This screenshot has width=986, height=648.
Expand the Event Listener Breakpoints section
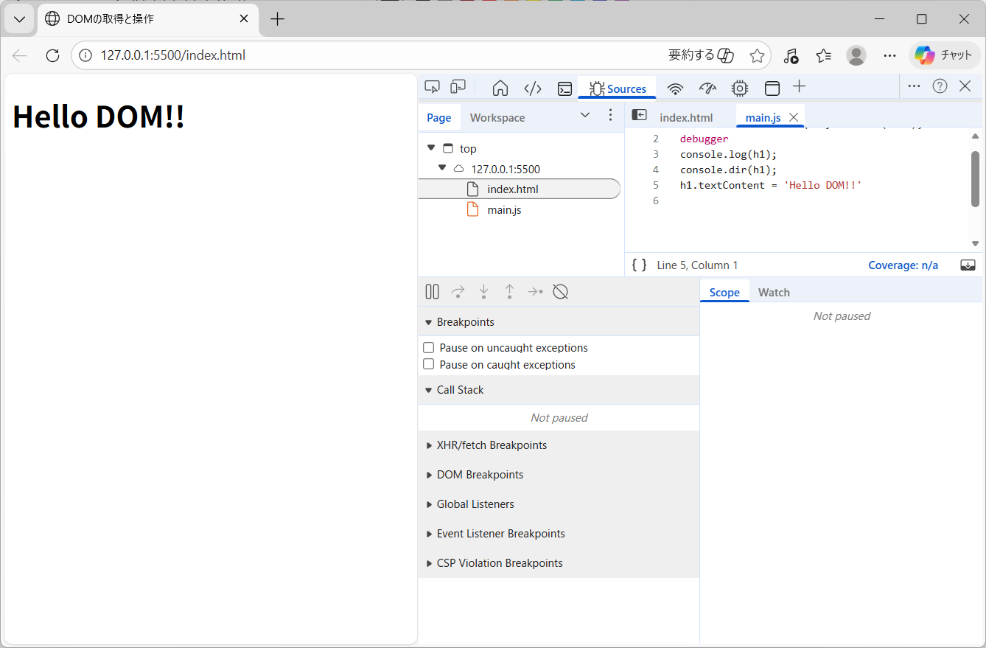click(x=500, y=534)
